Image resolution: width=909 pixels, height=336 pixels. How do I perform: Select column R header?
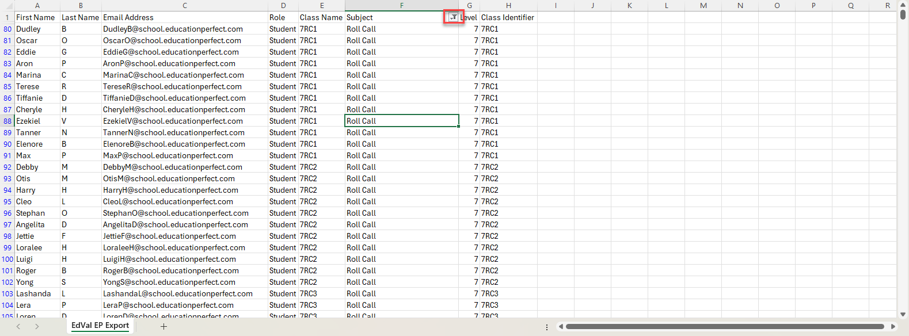(888, 6)
